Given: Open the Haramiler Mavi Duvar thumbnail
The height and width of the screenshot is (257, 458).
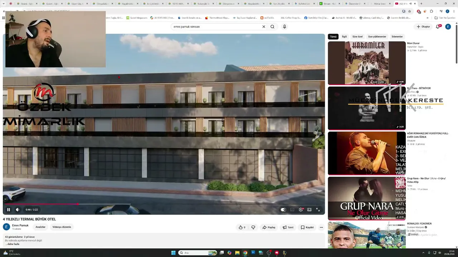Looking at the screenshot, I should 367,63.
